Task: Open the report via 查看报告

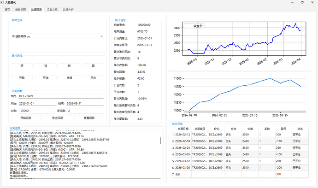Action: coord(88,118)
